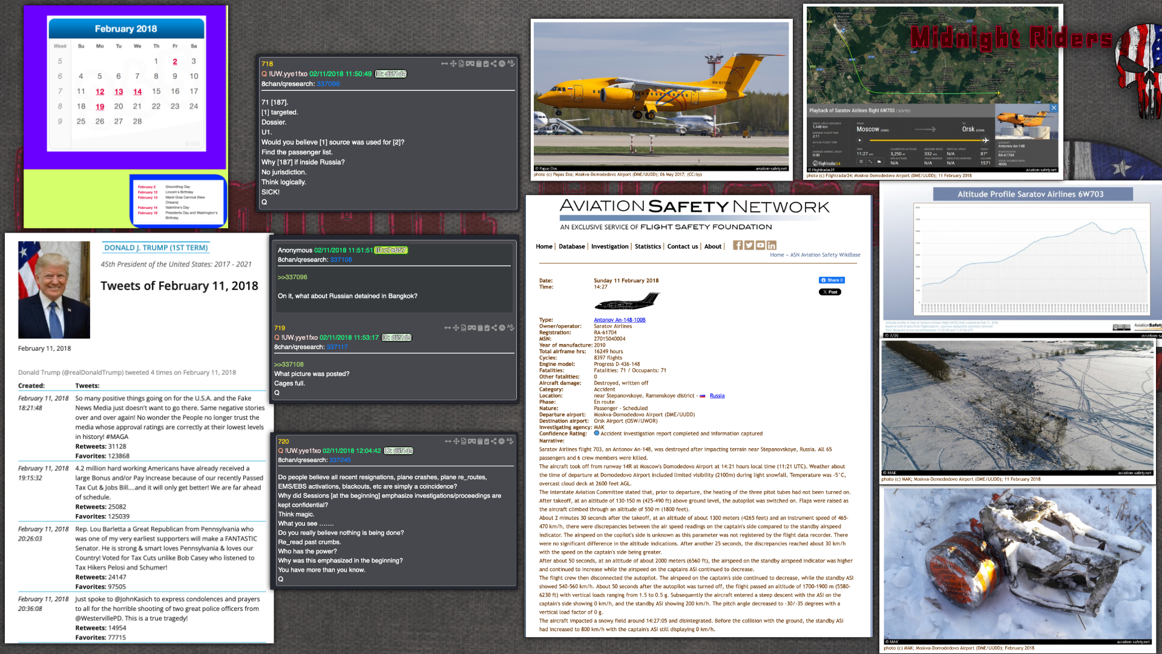The height and width of the screenshot is (654, 1162).
Task: Click the ID badge on the Anonymous post
Action: point(391,250)
